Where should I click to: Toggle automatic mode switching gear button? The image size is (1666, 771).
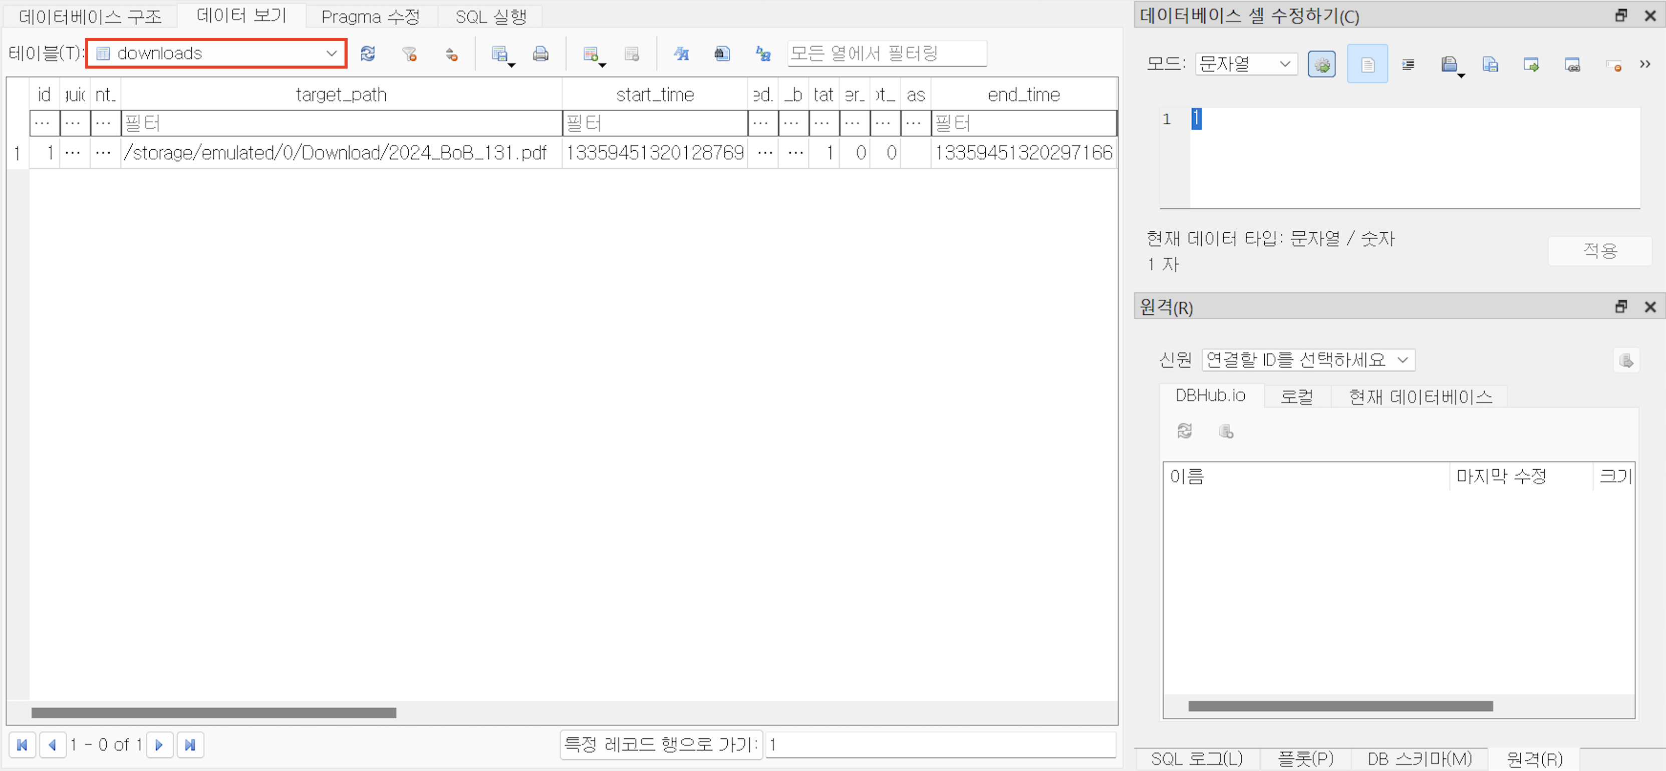[x=1321, y=64]
